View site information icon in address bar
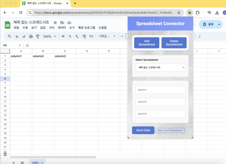The height and width of the screenshot is (164, 226). pyautogui.click(x=30, y=13)
